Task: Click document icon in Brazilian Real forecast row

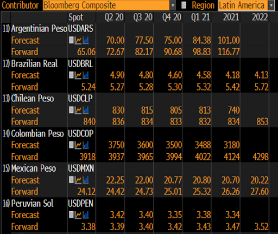Action: coord(71,75)
